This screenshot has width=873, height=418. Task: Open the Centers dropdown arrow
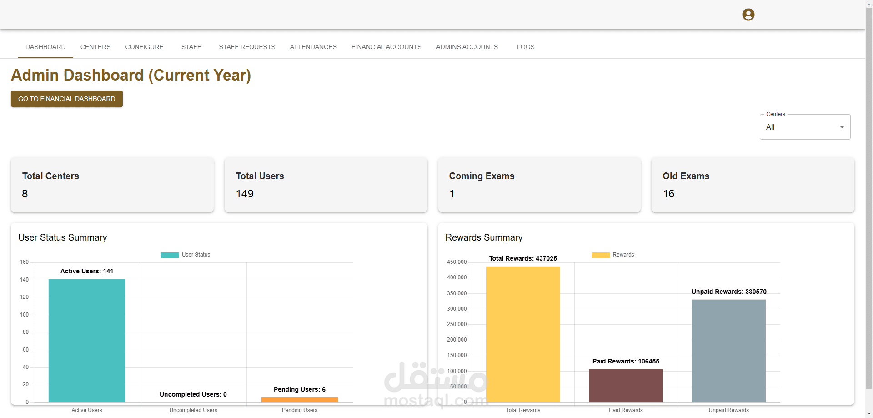[x=842, y=127]
